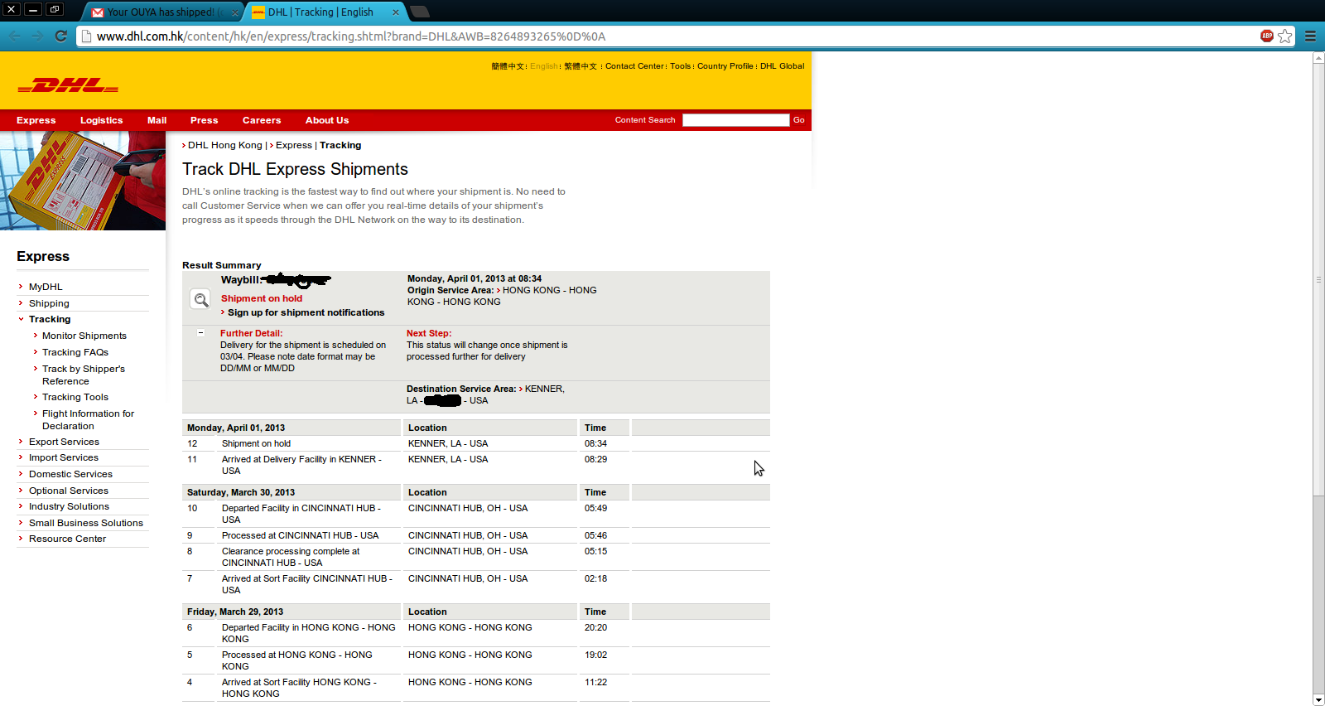Open the Careers menu
This screenshot has width=1325, height=706.
click(262, 120)
